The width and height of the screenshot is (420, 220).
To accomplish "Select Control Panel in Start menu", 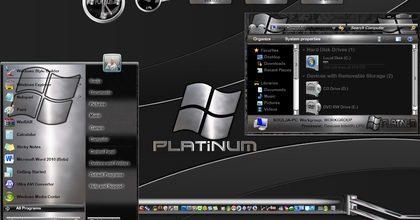I will tap(102, 152).
